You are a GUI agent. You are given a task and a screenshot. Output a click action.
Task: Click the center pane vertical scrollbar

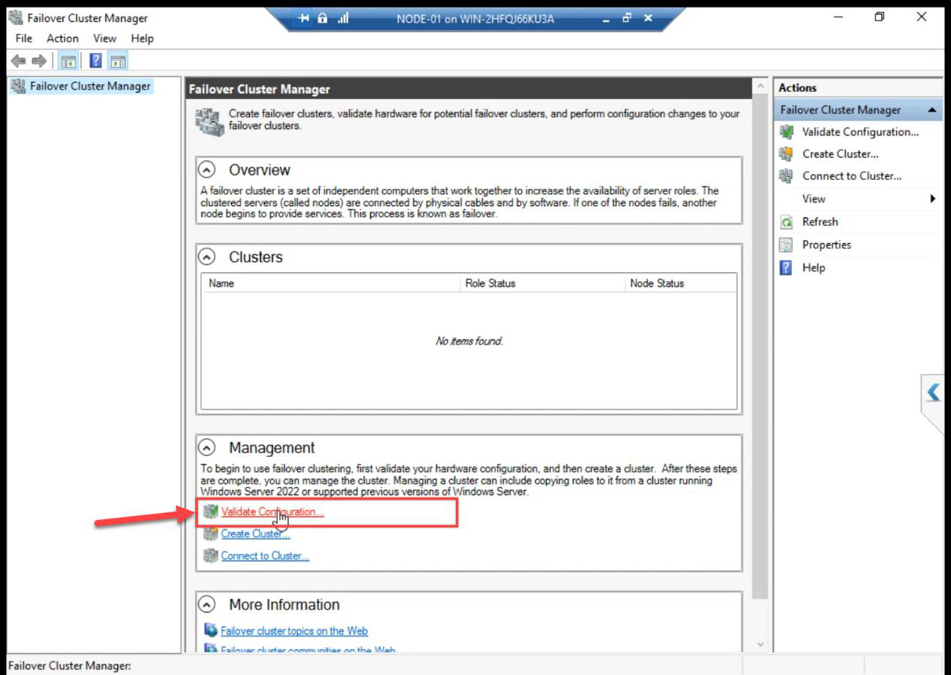coord(760,346)
